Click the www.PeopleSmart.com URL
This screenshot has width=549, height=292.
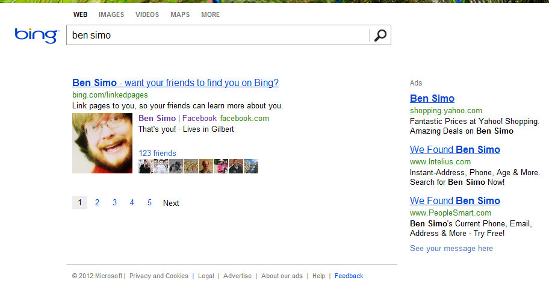tap(451, 213)
